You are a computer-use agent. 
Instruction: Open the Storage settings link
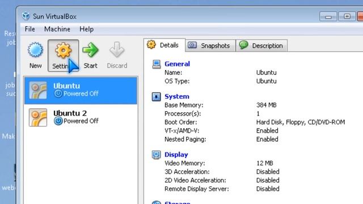click(178, 203)
